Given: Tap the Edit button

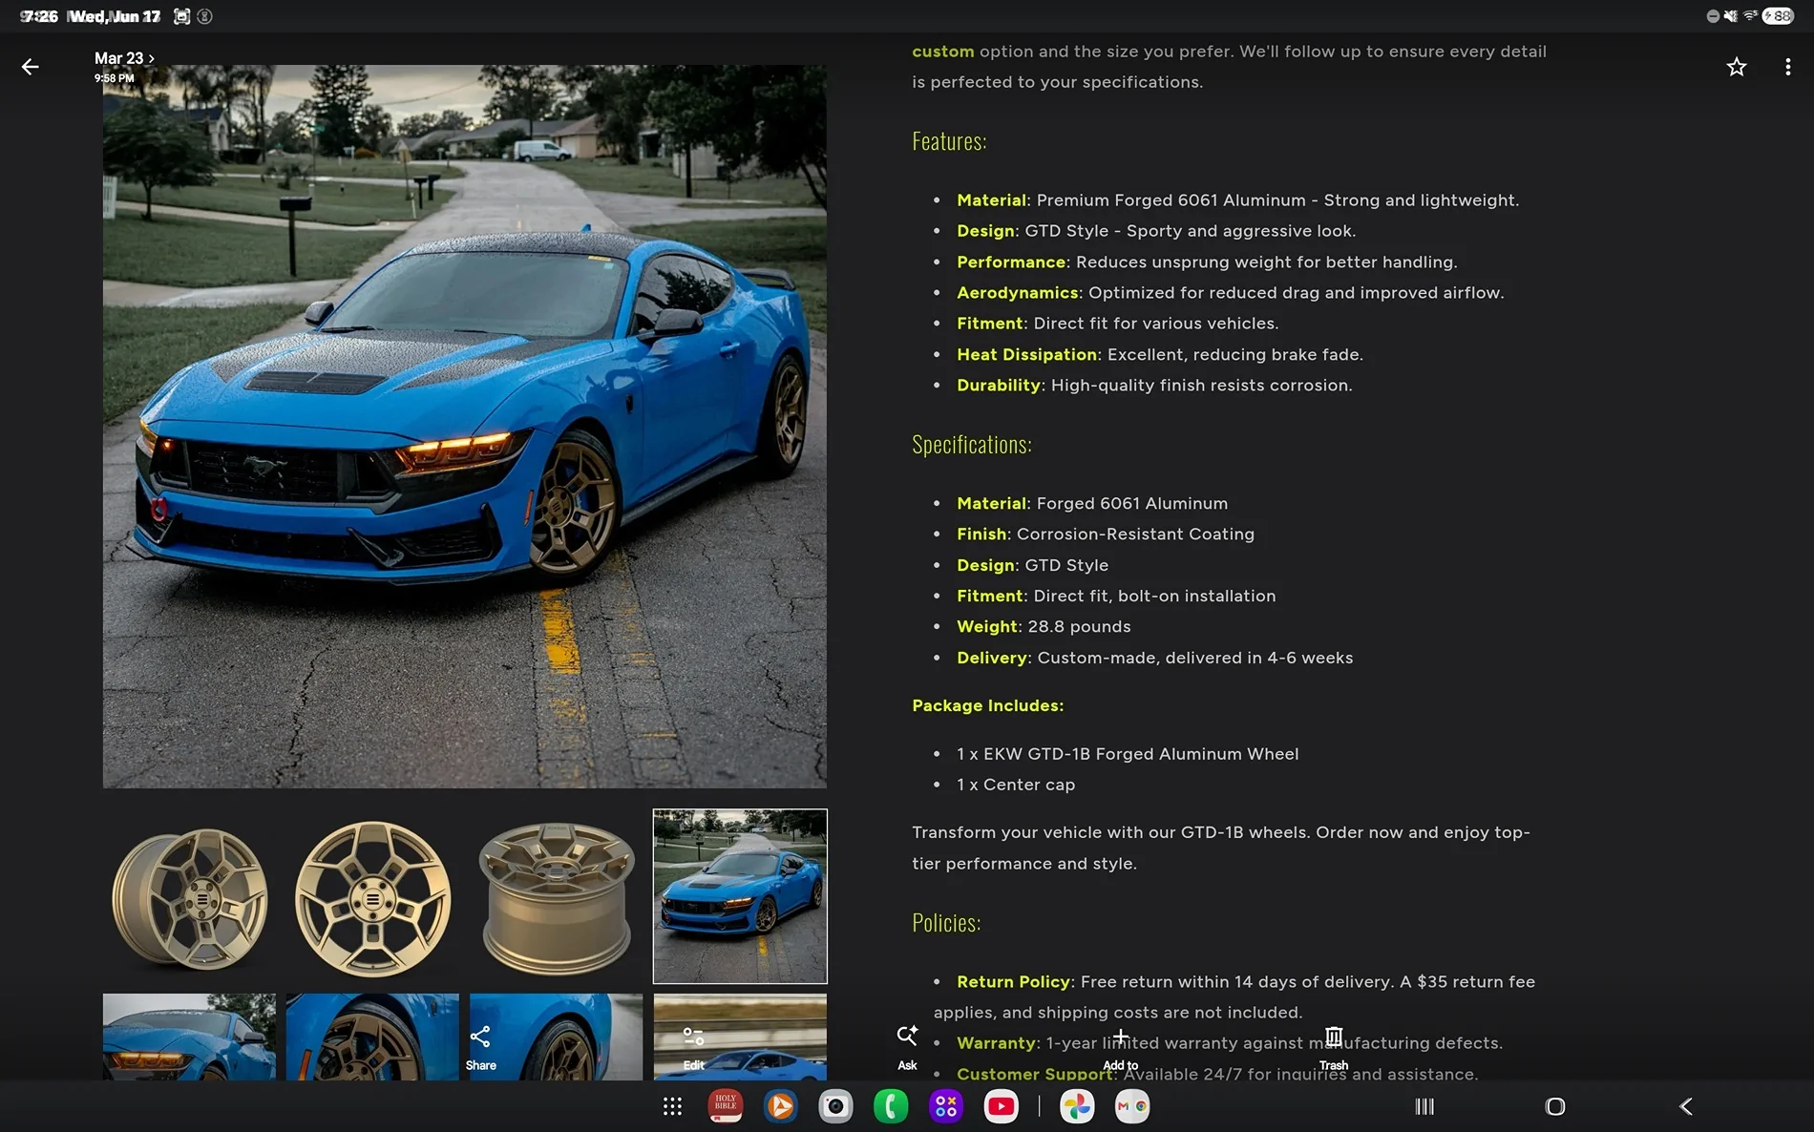Looking at the screenshot, I should point(694,1048).
